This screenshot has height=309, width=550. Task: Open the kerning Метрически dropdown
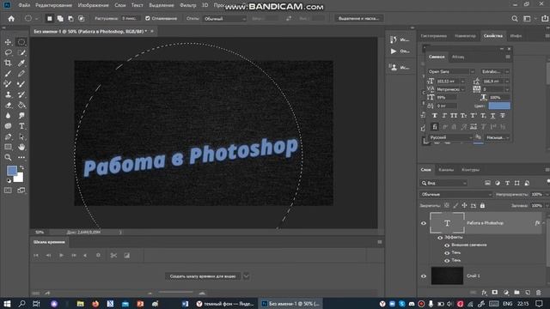[450, 89]
